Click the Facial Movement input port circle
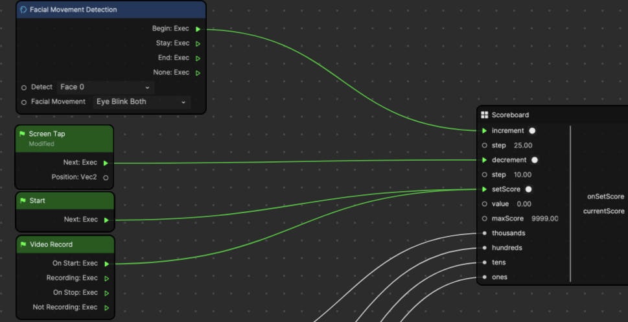 click(x=23, y=102)
